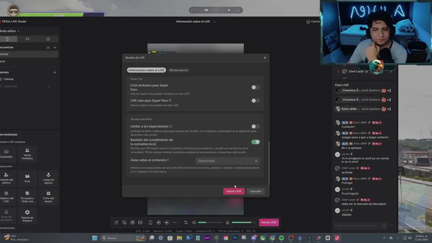
Task: Click help icon next to Limitar a los espectadores
Action: click(171, 126)
